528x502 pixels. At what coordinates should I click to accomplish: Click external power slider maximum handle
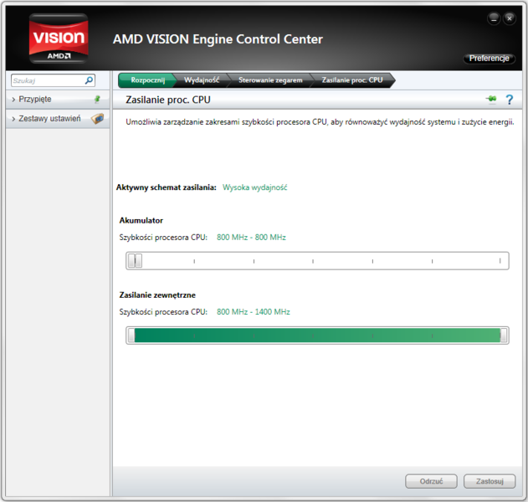tap(504, 336)
